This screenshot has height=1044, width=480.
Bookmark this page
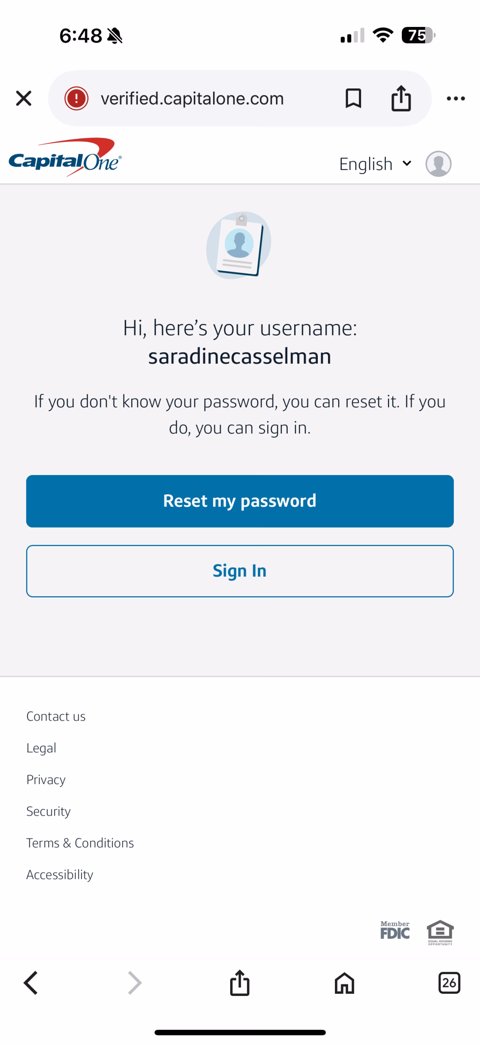[x=353, y=98]
